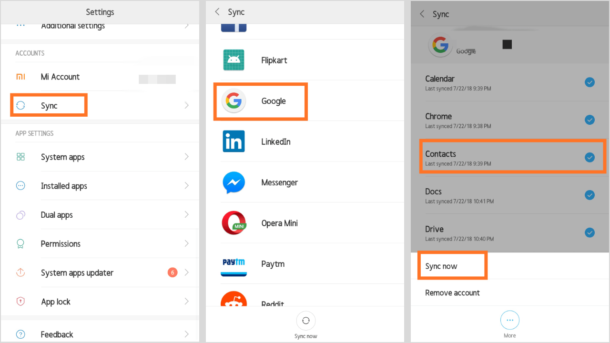Tap the Dual apps overlapping circles icon
Viewport: 610px width, 343px height.
20,215
